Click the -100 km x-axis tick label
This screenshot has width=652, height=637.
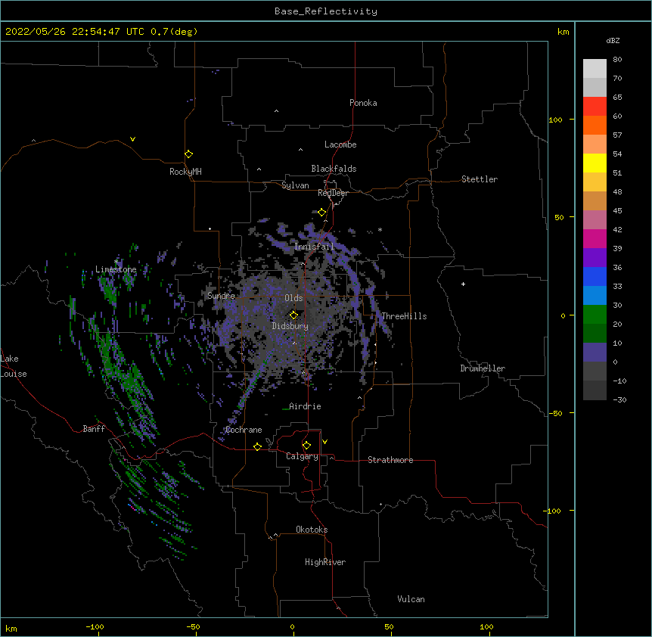point(95,626)
